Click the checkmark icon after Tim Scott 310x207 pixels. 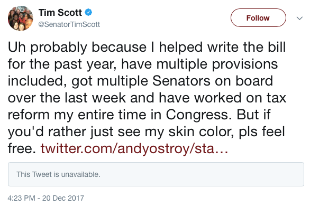point(88,13)
